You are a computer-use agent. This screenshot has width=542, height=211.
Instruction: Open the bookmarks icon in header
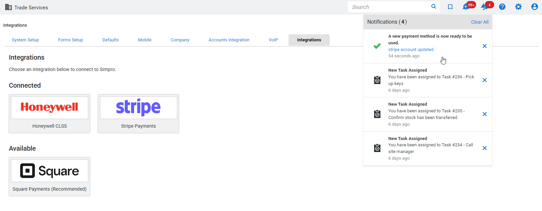point(450,7)
